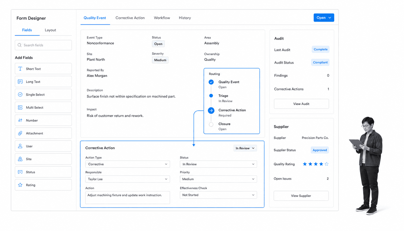Expand the Priority dropdown showing Medium
This screenshot has width=404, height=231.
tap(219, 179)
